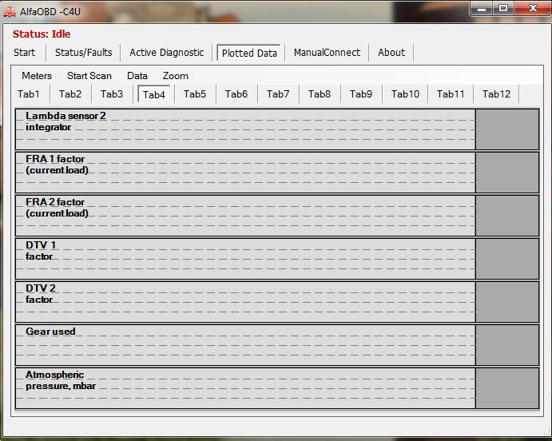Click the Atmospheric pressure mbar plot
This screenshot has width=552, height=441.
(245, 388)
